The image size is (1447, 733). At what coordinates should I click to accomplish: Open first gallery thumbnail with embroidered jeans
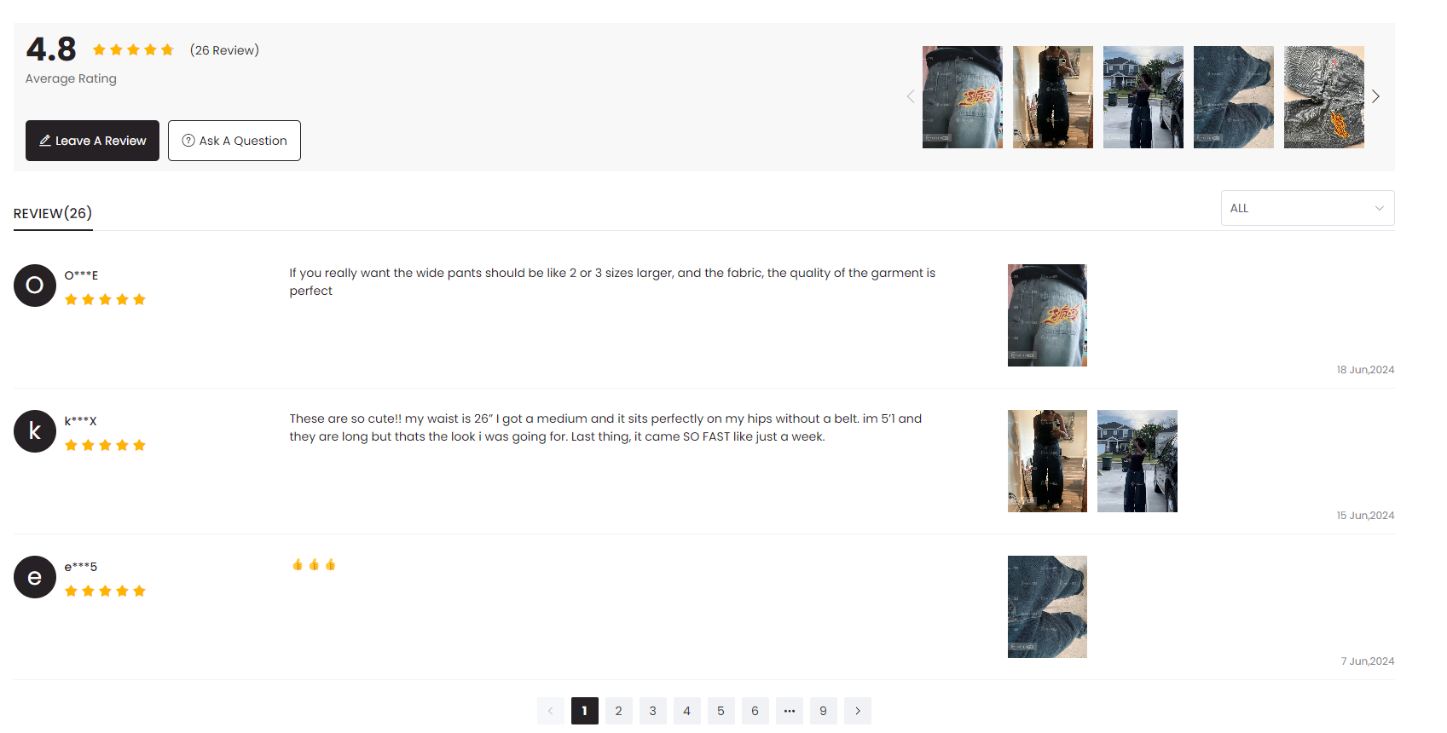963,97
